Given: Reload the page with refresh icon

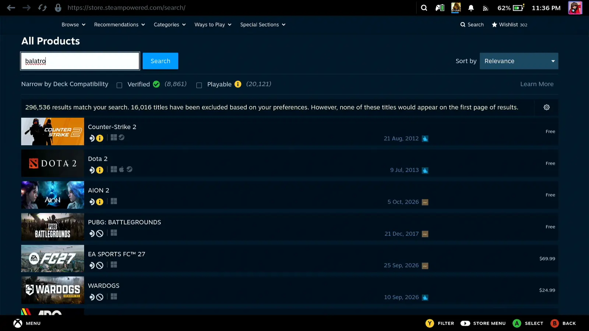Looking at the screenshot, I should [42, 8].
